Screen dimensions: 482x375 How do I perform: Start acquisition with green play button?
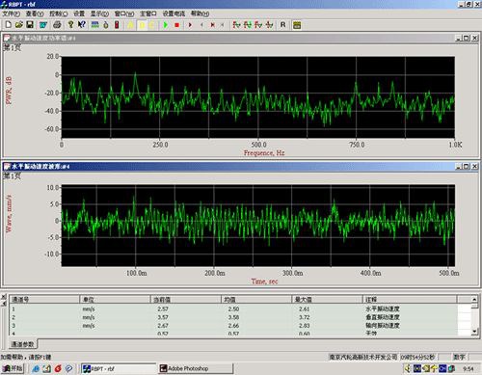pos(166,25)
